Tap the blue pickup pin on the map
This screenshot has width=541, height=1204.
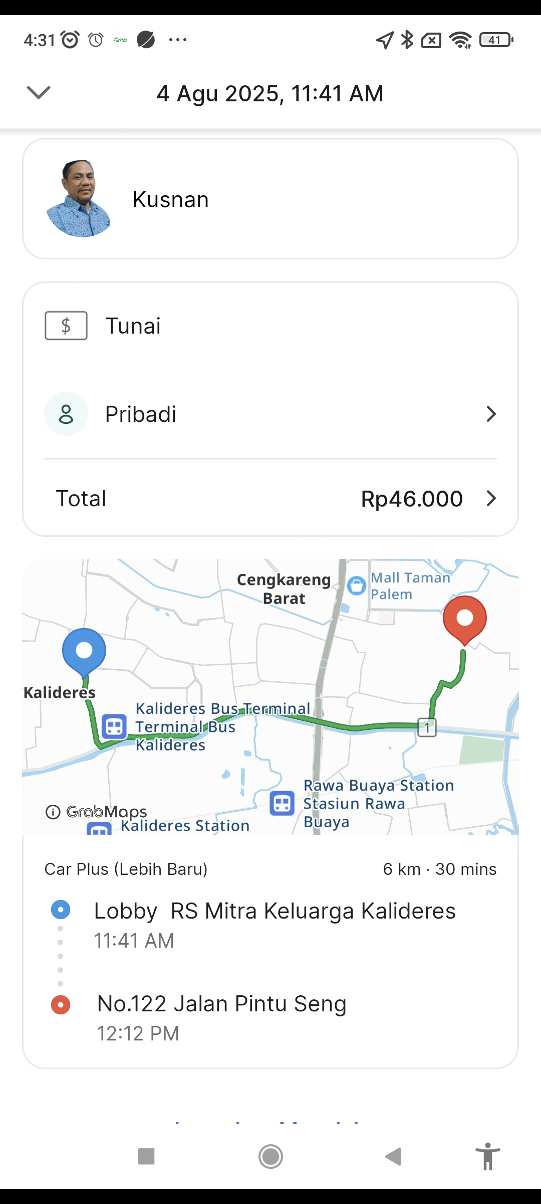point(84,651)
